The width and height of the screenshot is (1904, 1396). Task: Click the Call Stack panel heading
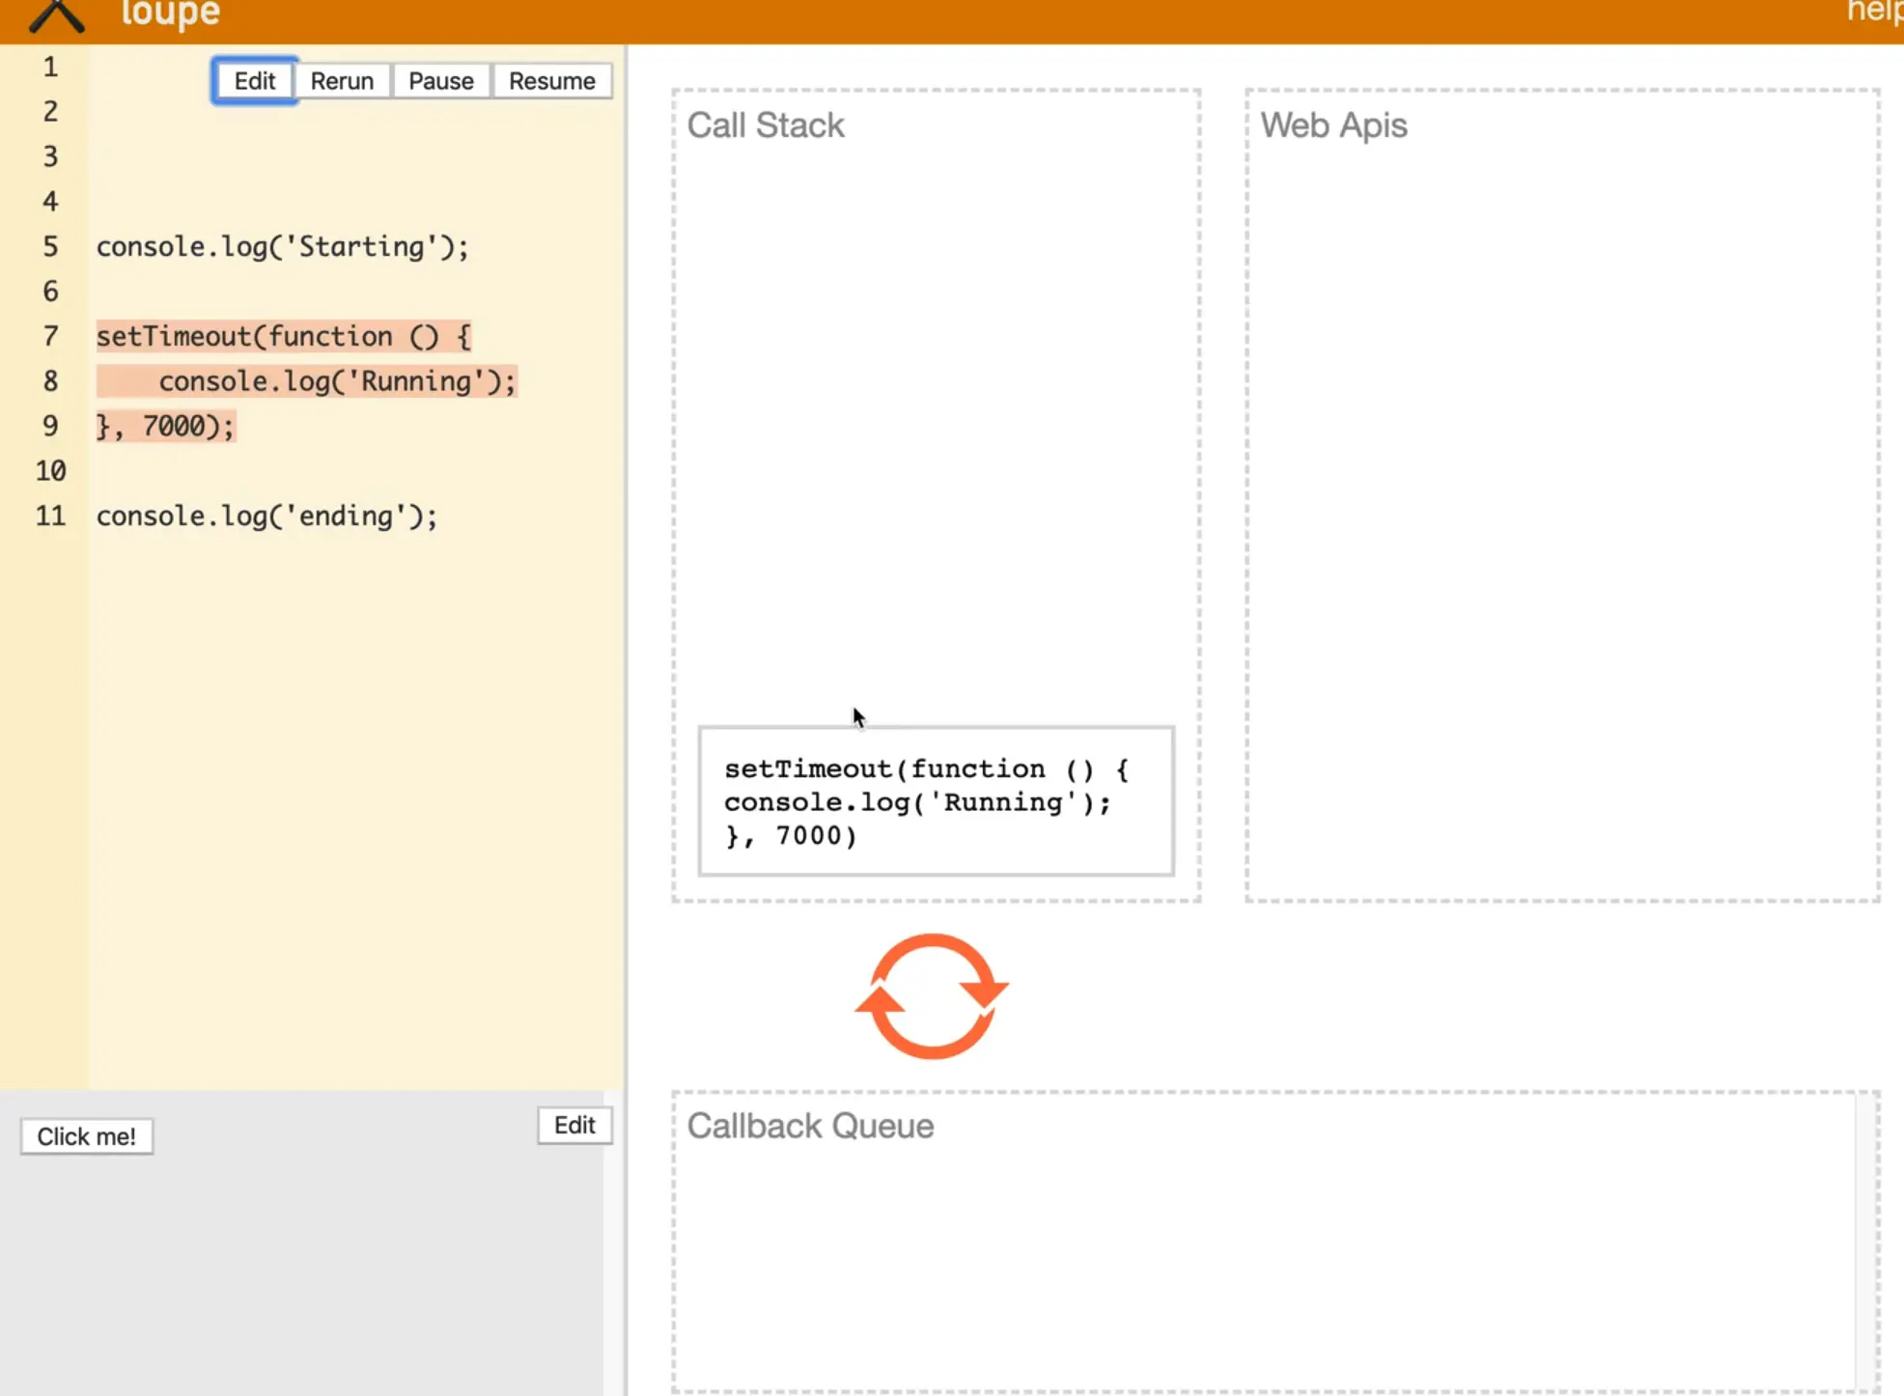pyautogui.click(x=765, y=126)
